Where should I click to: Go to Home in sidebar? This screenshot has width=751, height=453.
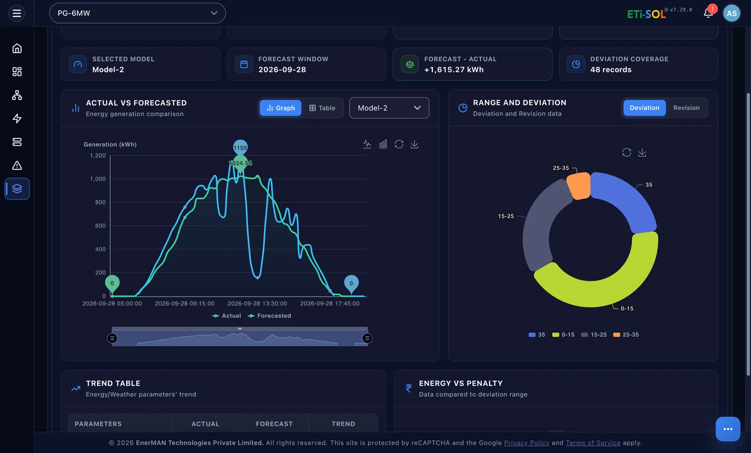(x=17, y=48)
